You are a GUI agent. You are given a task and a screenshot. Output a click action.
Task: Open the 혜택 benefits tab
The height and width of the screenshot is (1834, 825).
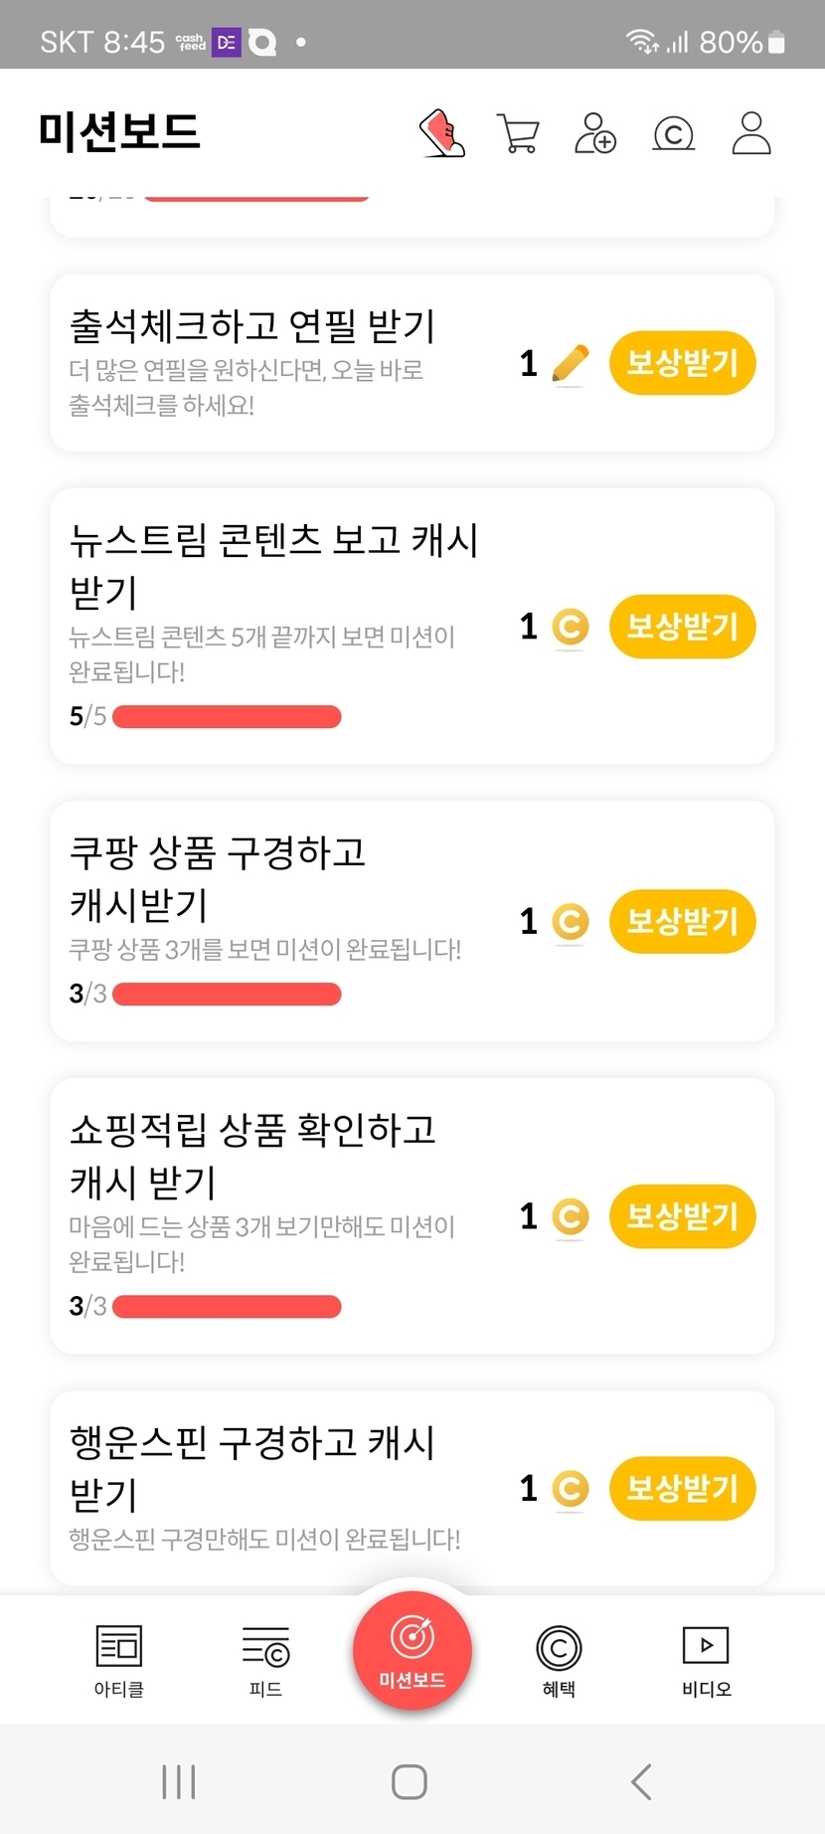click(559, 1660)
